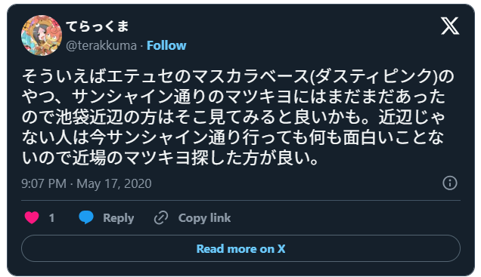Follow the @terakkuma account
This screenshot has height=277, width=481.
pos(166,45)
